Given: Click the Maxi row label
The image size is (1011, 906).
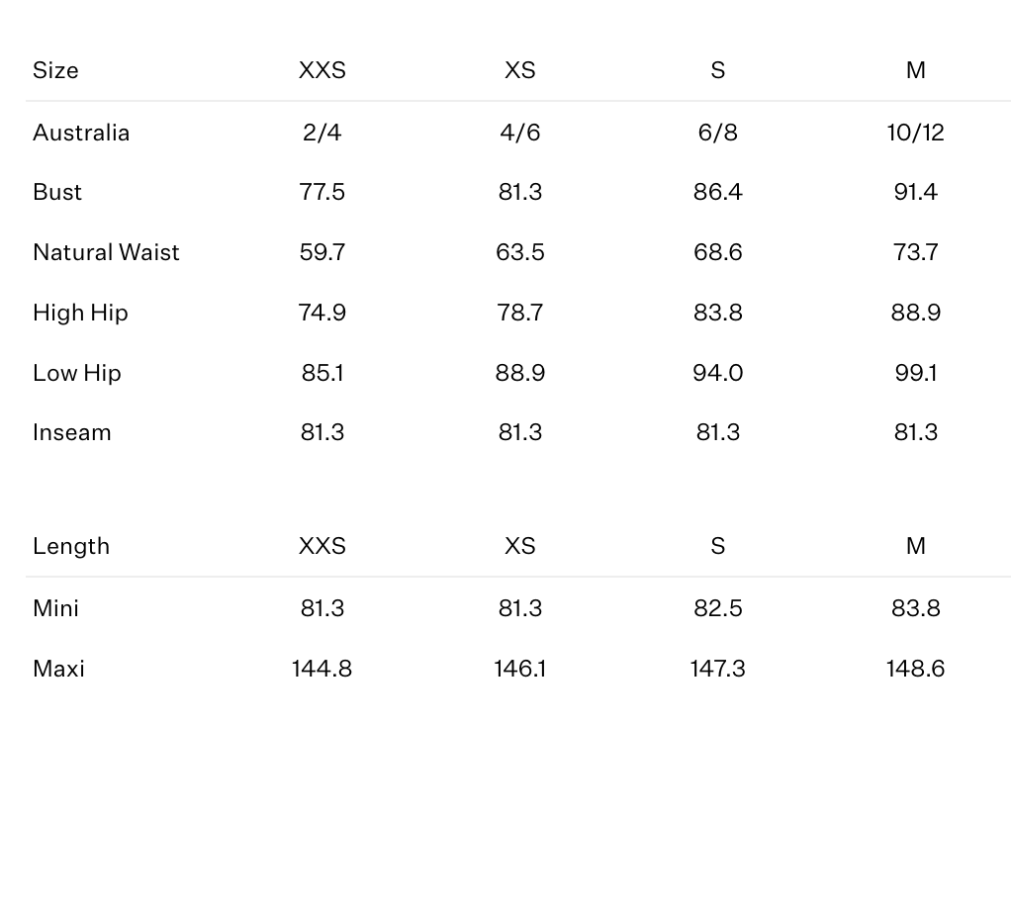Looking at the screenshot, I should [x=58, y=669].
